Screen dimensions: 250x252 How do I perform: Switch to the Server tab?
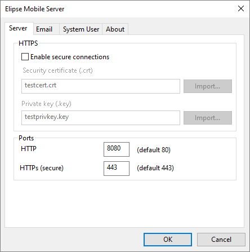point(19,29)
